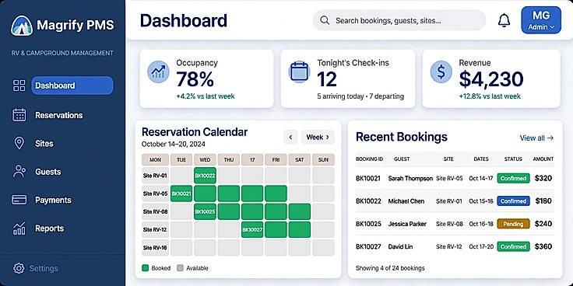Click the Confirmed badge for David Lin
Image resolution: width=573 pixels, height=286 pixels.
513,246
